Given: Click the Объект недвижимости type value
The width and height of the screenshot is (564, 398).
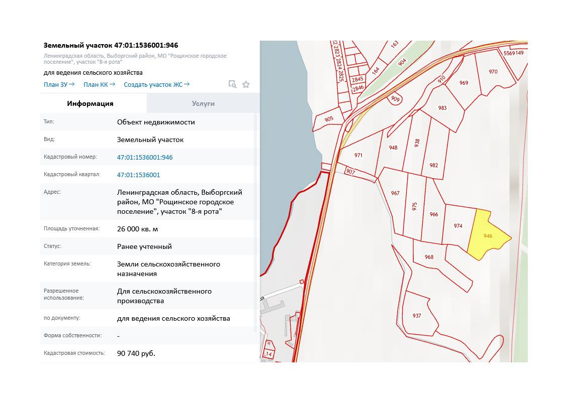Looking at the screenshot, I should pos(156,122).
